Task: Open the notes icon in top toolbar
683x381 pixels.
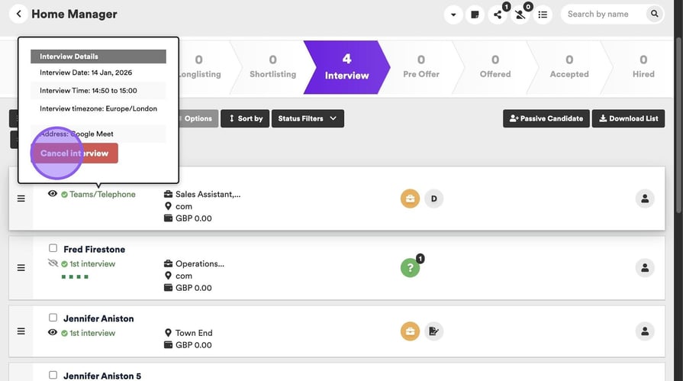Action: [475, 14]
